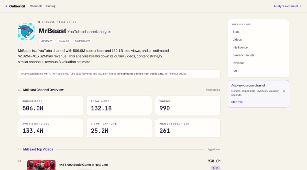Image resolution: width=307 pixels, height=170 pixels.
Task: Click the MrBeast Top Videos heading
Action: click(38, 149)
